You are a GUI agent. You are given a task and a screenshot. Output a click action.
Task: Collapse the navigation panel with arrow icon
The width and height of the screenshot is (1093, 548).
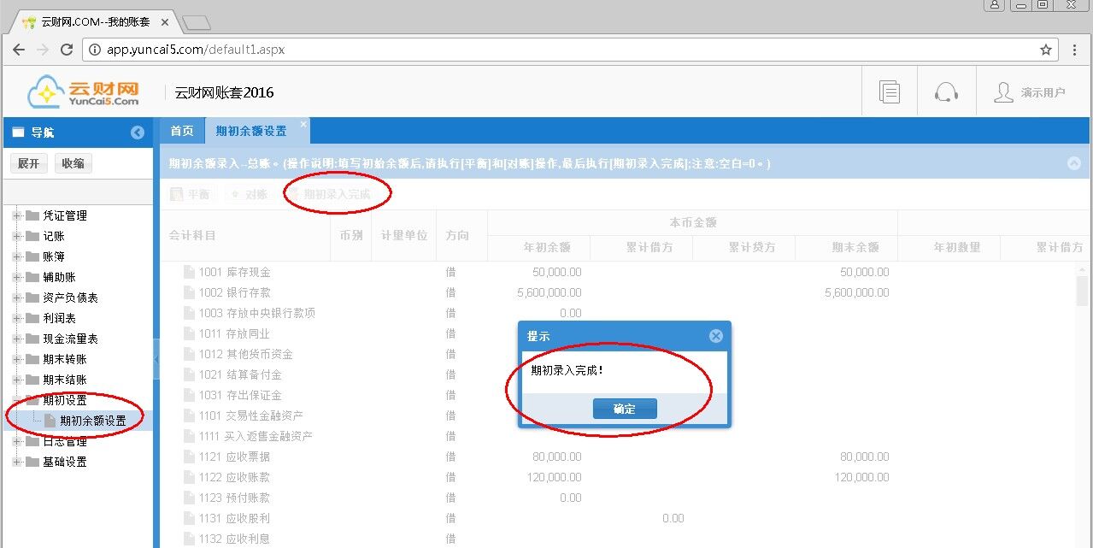point(138,133)
